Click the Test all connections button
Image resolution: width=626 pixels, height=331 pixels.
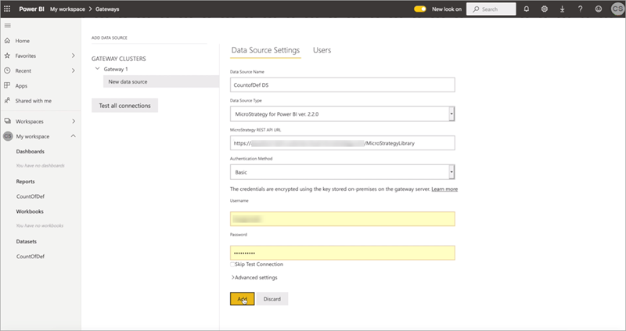pos(124,105)
